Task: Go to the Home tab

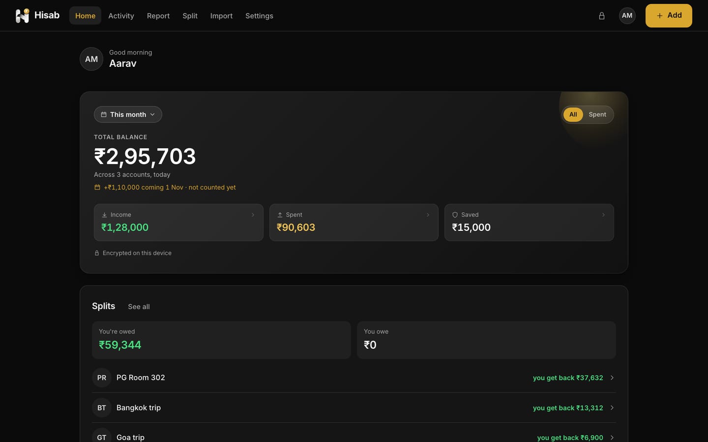Action: 85,16
